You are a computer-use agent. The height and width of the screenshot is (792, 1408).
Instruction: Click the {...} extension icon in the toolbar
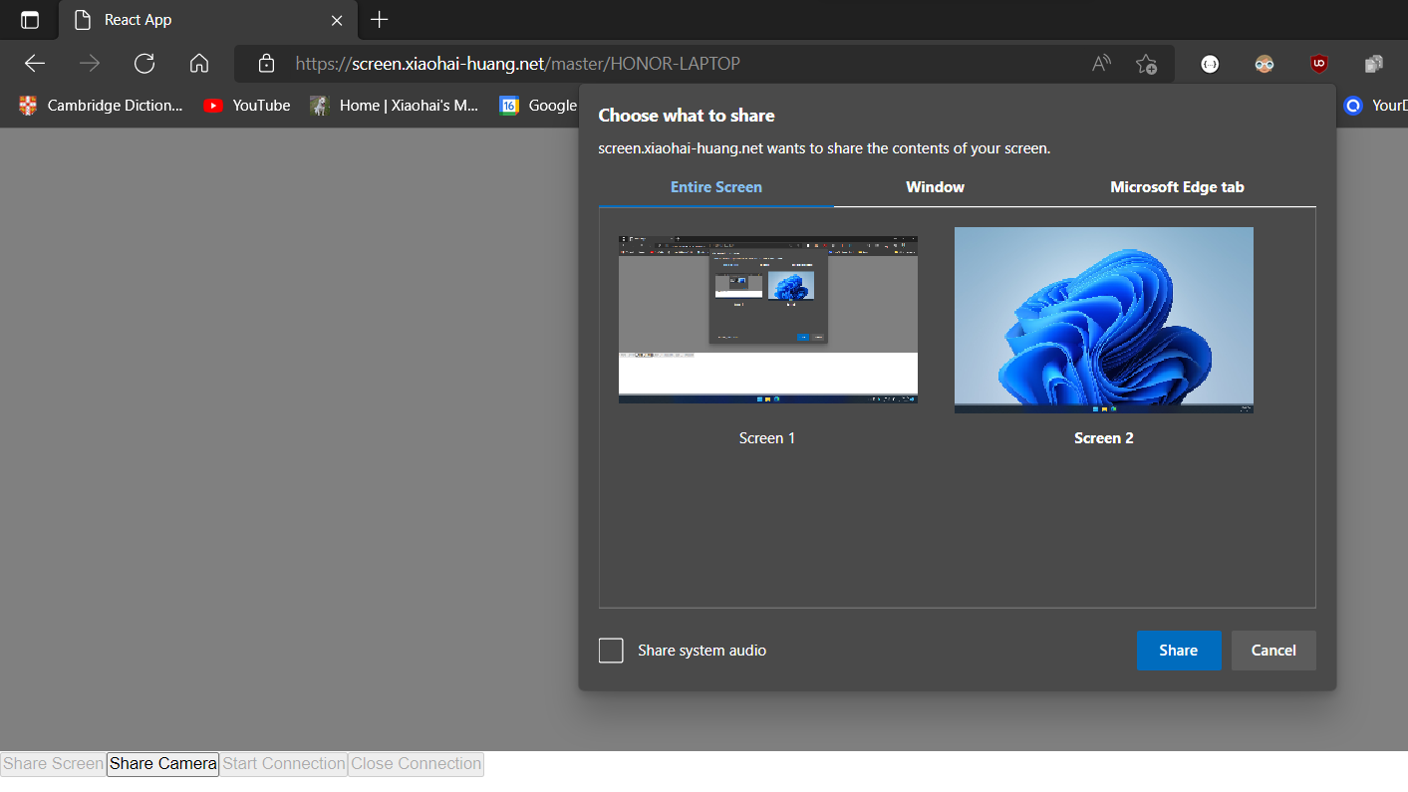tap(1209, 63)
